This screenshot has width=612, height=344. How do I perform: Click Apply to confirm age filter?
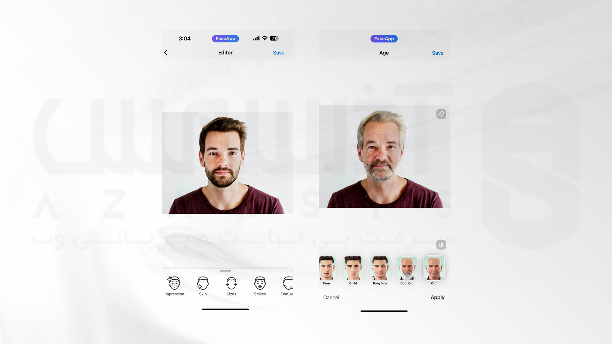(437, 297)
